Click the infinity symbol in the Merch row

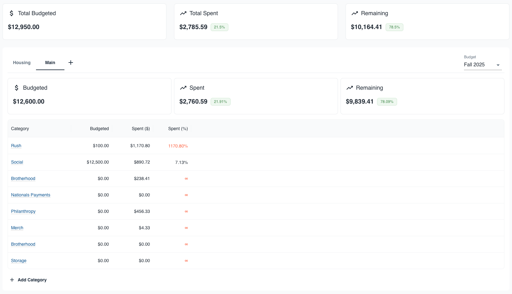point(186,228)
